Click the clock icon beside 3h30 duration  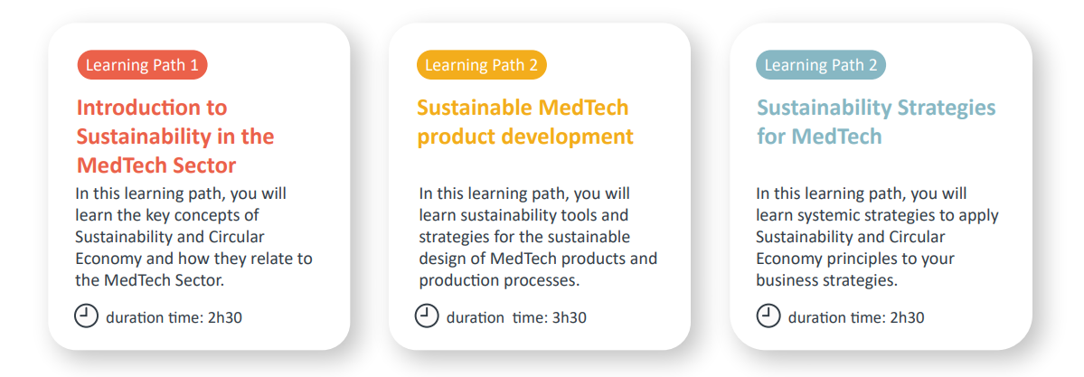(x=427, y=316)
